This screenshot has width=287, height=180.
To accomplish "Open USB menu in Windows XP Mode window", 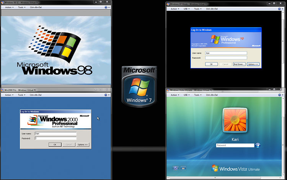I will (x=186, y=9).
